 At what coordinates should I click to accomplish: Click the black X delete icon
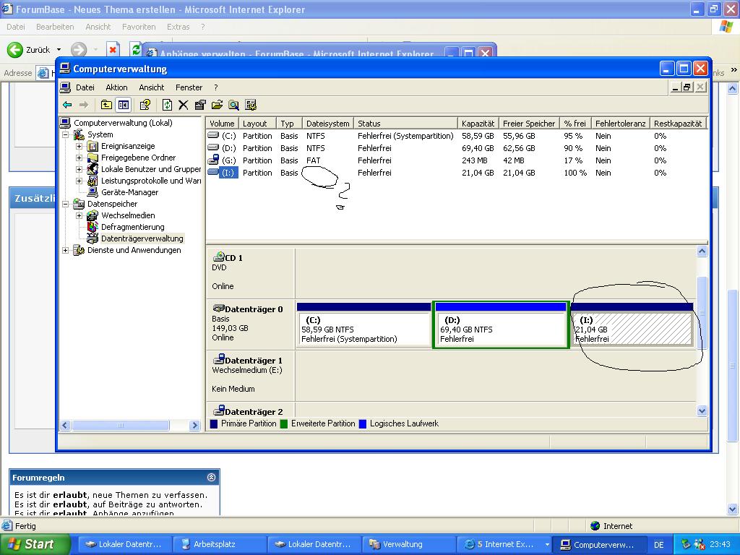(x=183, y=105)
